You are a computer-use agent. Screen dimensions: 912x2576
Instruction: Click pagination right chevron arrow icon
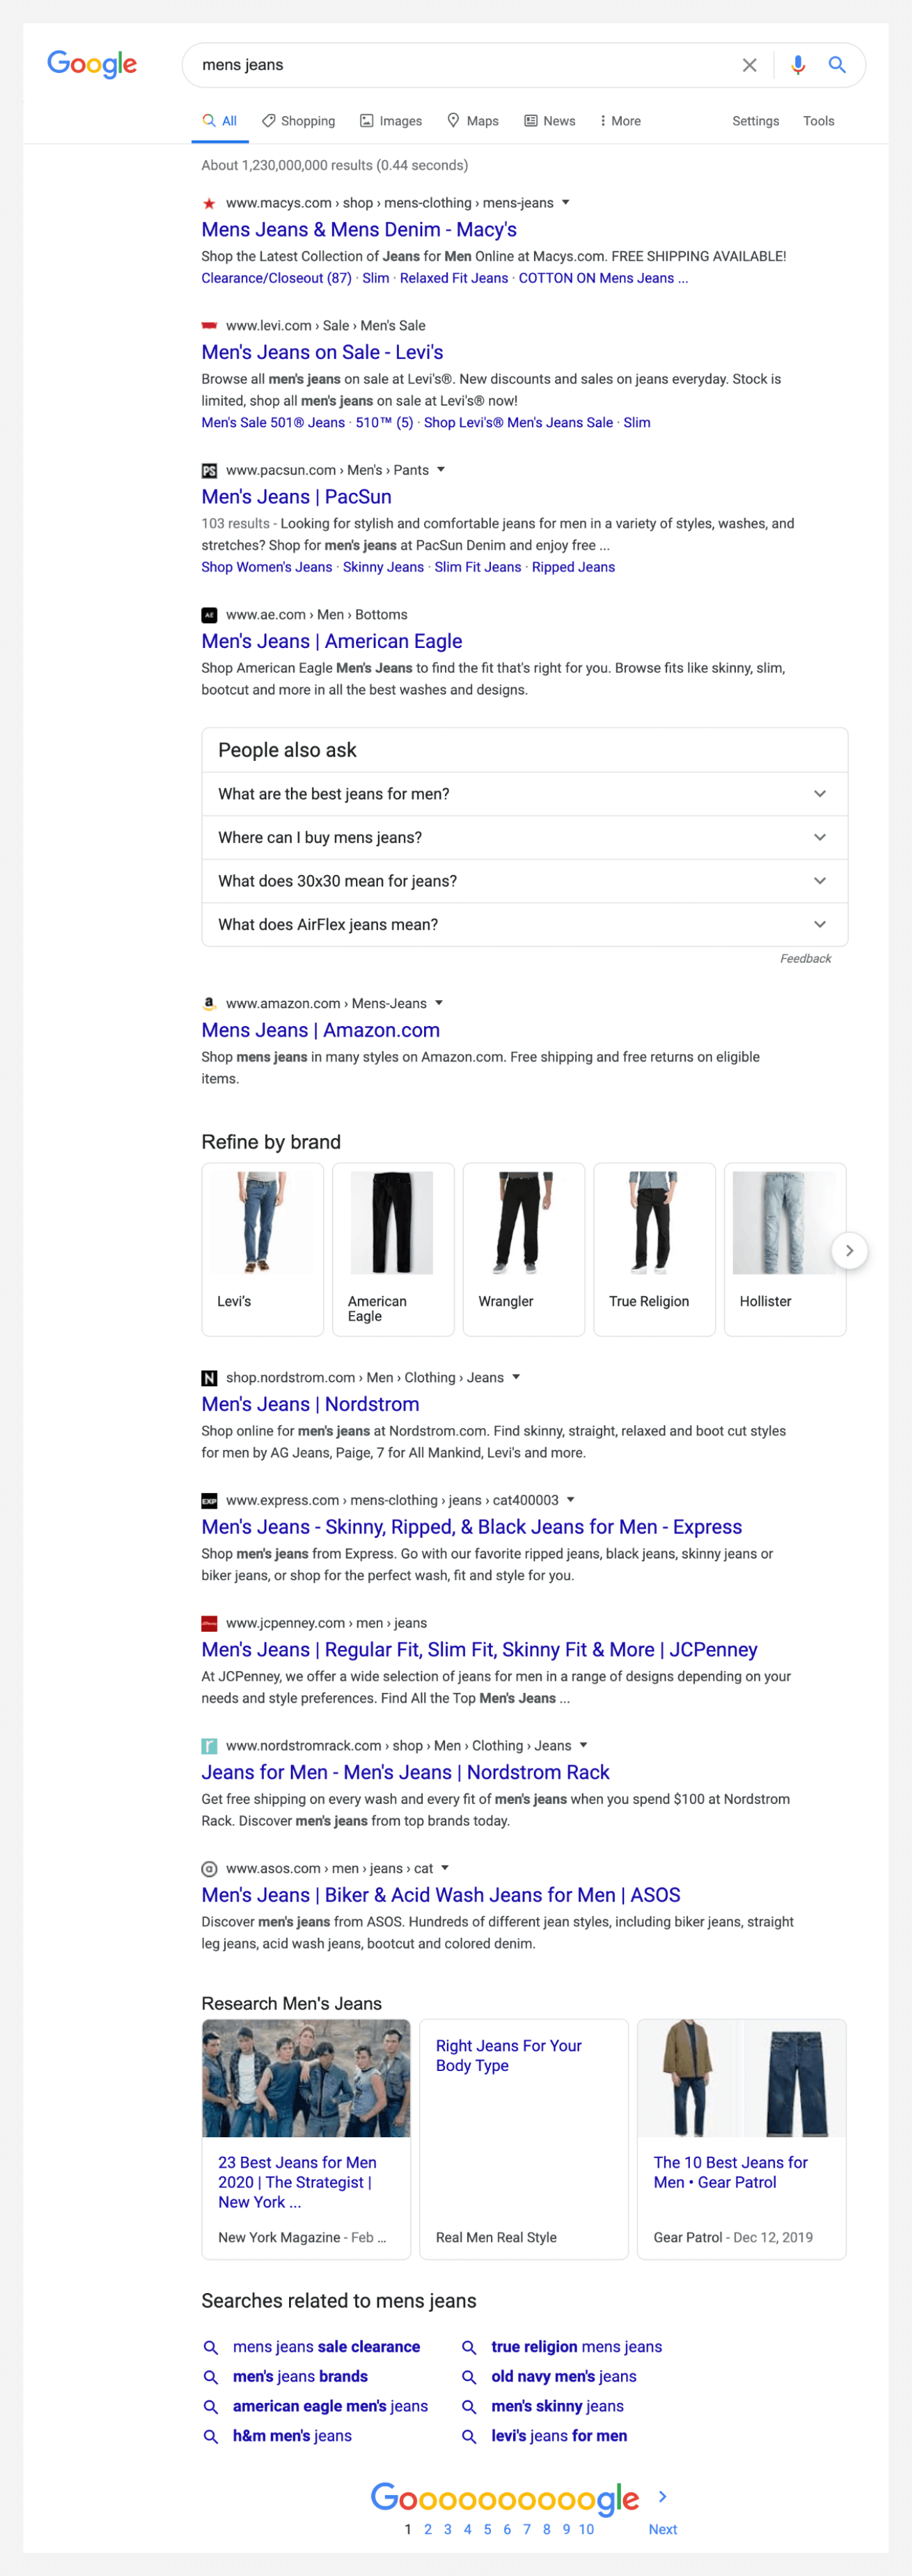coord(663,2497)
